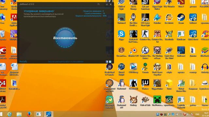Image resolution: width=209 pixels, height=117 pixels.
Task: Select the Child of Light shortcut
Action: point(121,5)
